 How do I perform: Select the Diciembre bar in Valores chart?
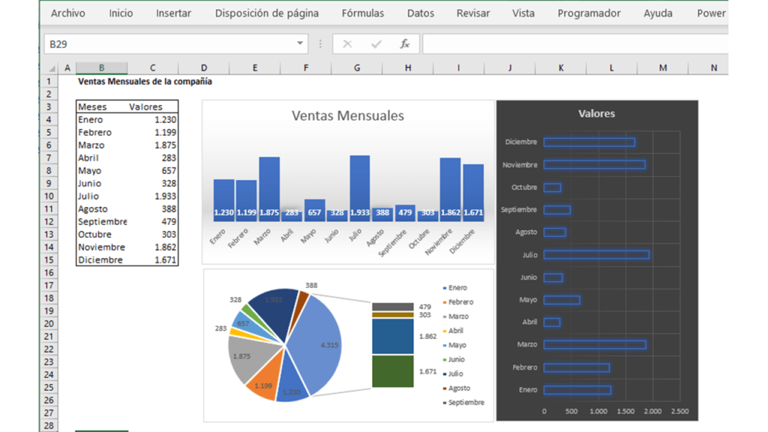pyautogui.click(x=589, y=142)
